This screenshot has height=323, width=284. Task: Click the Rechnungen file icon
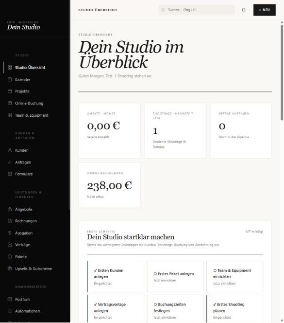pos(10,221)
